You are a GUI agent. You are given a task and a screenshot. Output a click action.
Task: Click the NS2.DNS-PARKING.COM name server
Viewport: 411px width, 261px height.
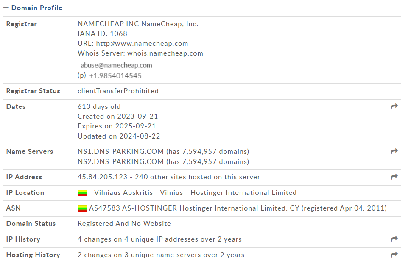click(120, 161)
